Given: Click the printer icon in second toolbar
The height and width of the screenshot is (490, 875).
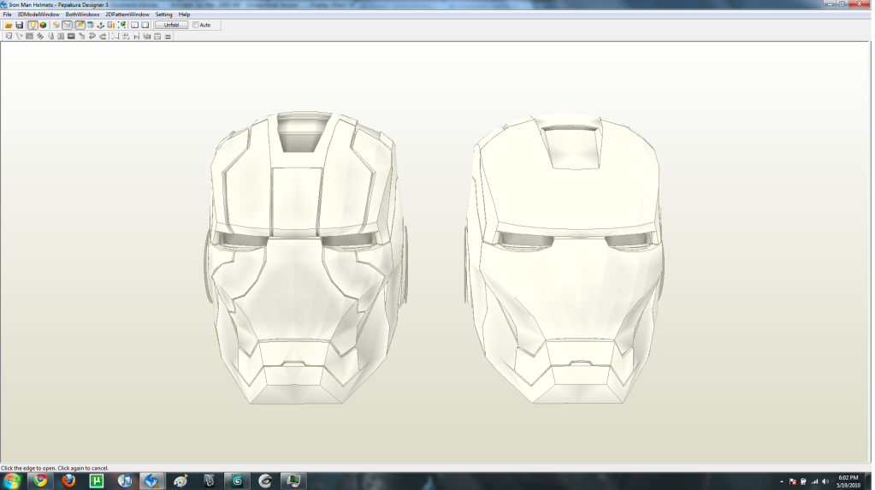Looking at the screenshot, I should [x=168, y=36].
